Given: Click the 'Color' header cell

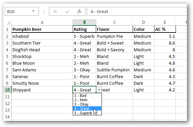Looking at the screenshot, I should point(143,29).
